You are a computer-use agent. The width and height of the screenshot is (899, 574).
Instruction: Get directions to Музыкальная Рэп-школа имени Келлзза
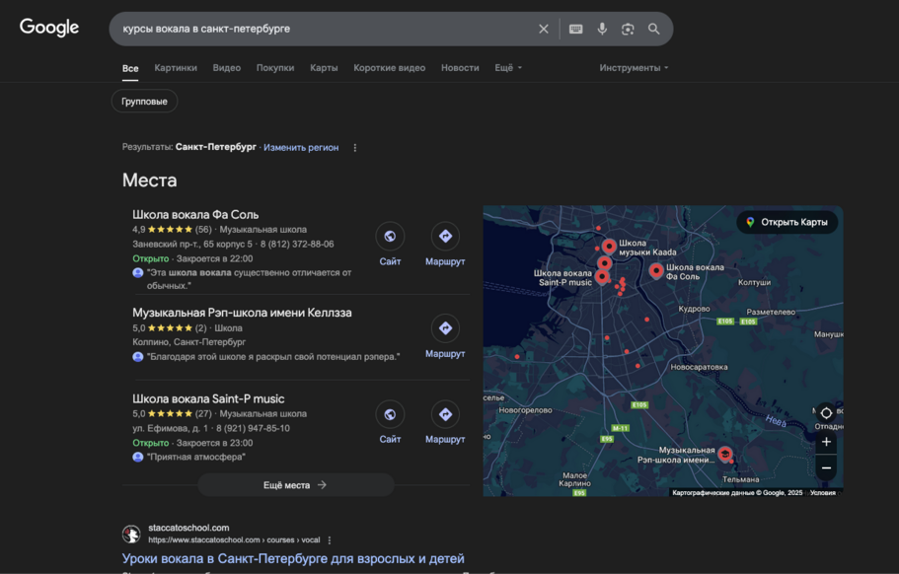click(x=445, y=328)
